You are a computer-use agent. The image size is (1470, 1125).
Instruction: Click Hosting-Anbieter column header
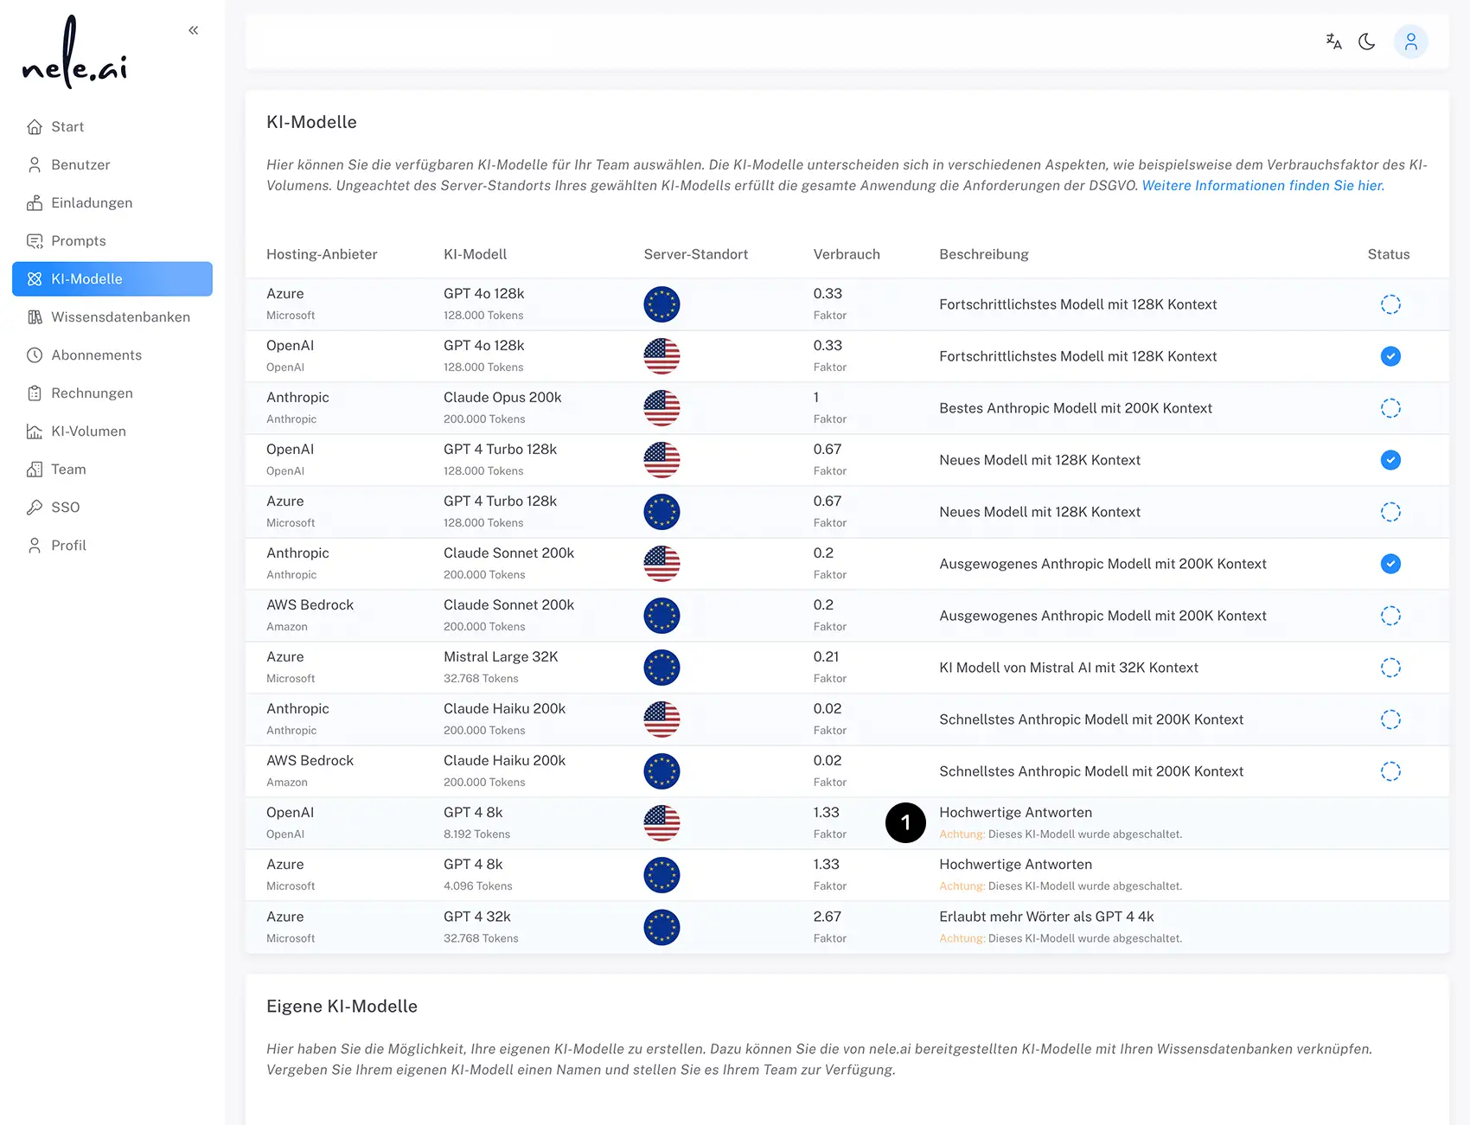coord(322,254)
